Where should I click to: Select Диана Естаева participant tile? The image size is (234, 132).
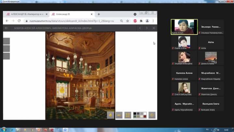tap(211, 58)
